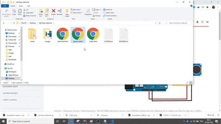
Task: Select the index.html file
Action: pos(93,35)
